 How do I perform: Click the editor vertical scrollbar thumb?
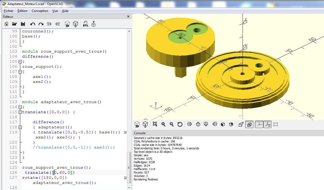pyautogui.click(x=129, y=168)
